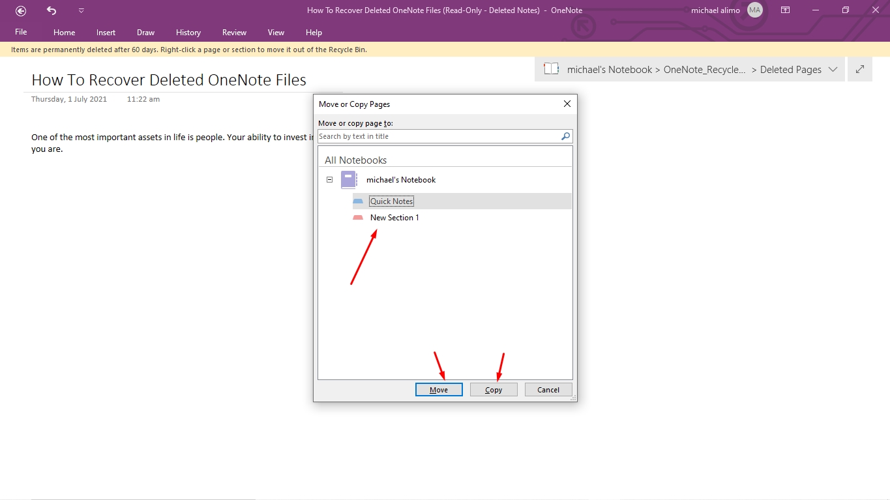Viewport: 890px width, 500px height.
Task: Select michael's Notebook in the list
Action: (401, 180)
